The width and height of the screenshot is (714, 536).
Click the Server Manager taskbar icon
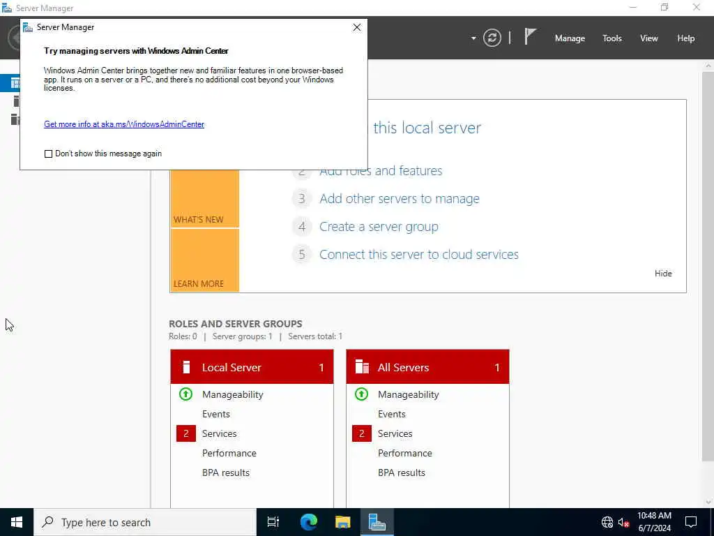click(377, 522)
